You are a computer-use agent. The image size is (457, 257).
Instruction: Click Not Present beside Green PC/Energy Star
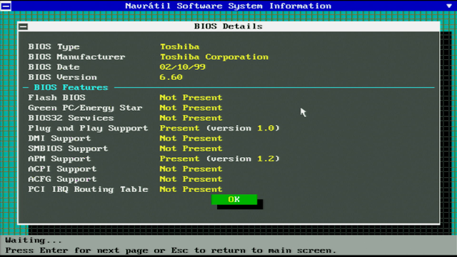(191, 108)
